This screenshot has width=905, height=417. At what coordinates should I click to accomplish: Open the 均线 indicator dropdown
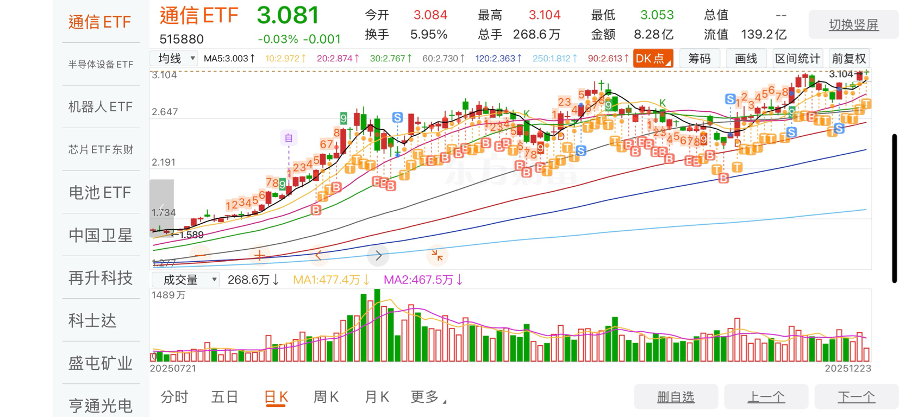tap(174, 58)
